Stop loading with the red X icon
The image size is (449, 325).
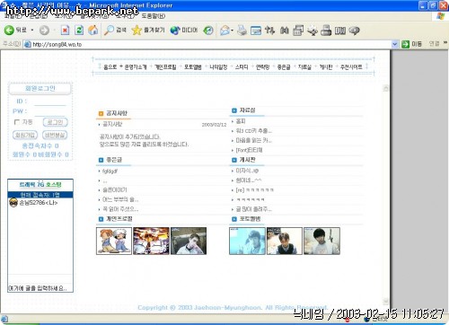[65, 30]
